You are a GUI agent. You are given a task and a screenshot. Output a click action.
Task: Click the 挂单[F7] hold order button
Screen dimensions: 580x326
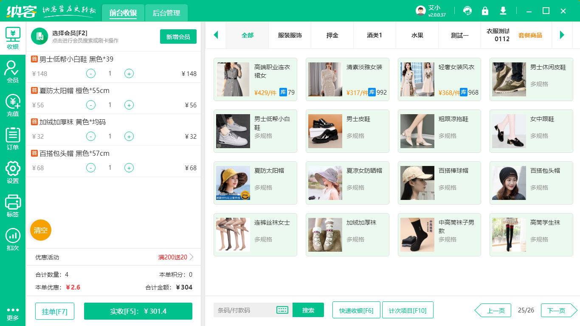click(54, 311)
